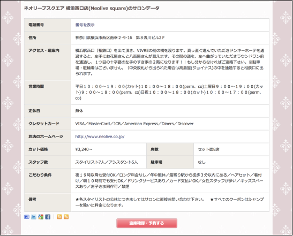Click the 備考 row label

(x=32, y=200)
